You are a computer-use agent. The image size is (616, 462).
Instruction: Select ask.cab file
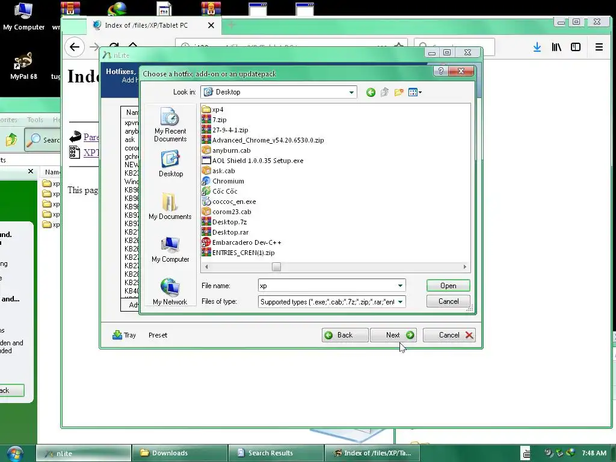pos(218,171)
